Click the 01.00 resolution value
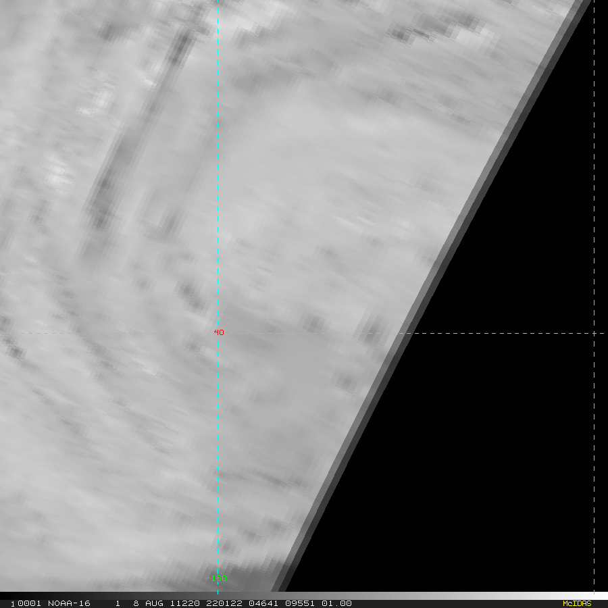 tap(336, 603)
